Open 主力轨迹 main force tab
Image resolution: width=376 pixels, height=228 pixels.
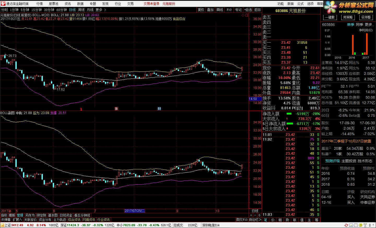pos(60,220)
